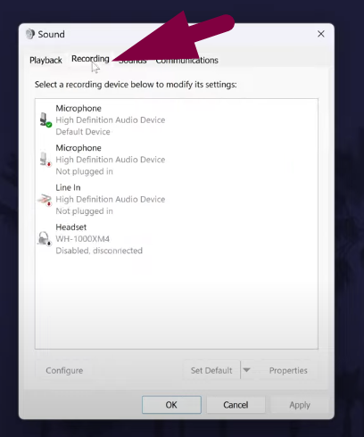Confirm with the OK button
The height and width of the screenshot is (437, 364).
[x=171, y=405]
